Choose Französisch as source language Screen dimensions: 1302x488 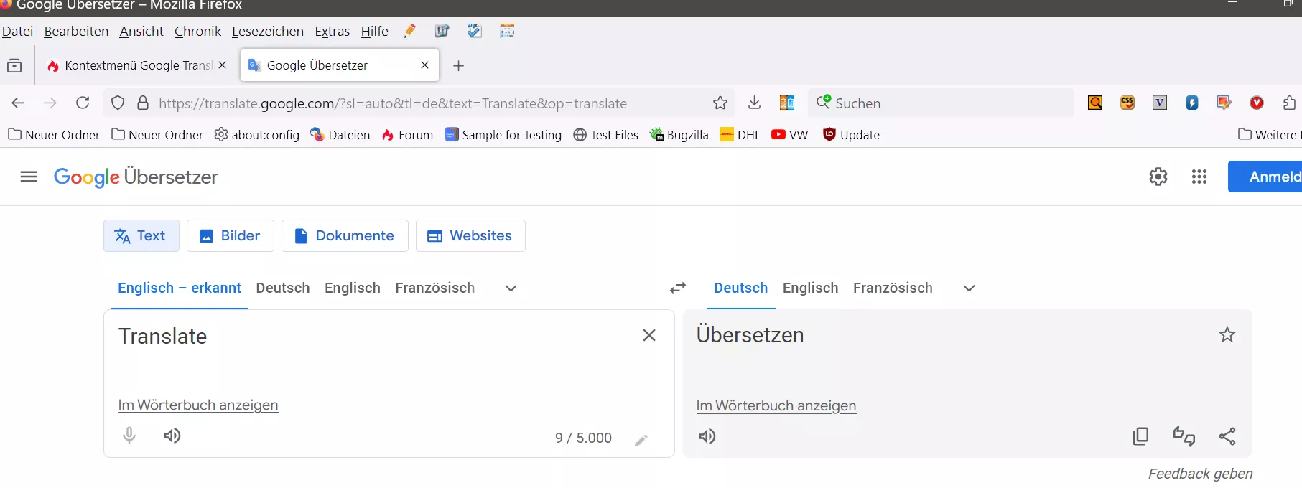coord(434,288)
